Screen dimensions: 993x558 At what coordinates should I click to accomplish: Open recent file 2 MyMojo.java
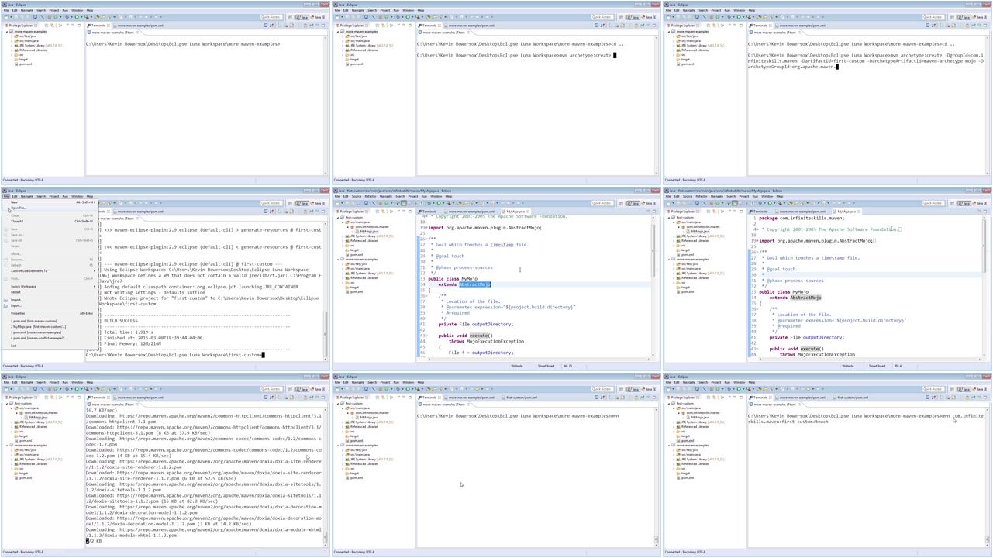pos(51,327)
